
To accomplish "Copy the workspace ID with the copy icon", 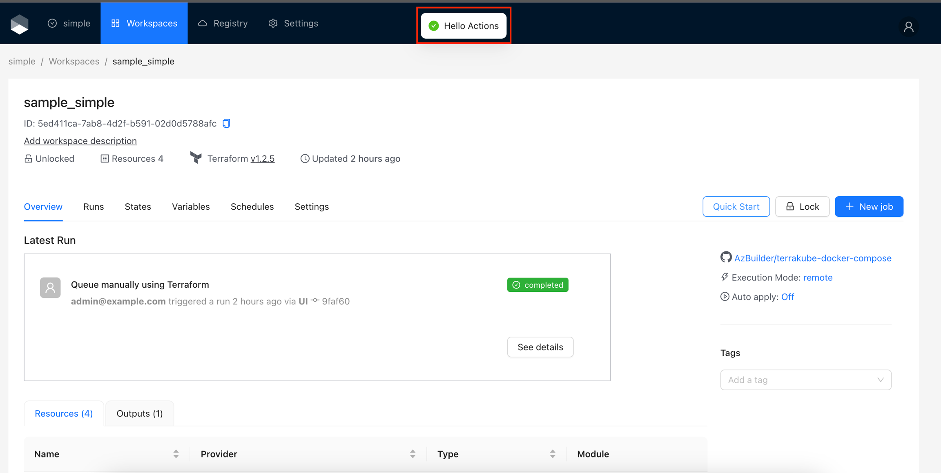I will (x=226, y=123).
